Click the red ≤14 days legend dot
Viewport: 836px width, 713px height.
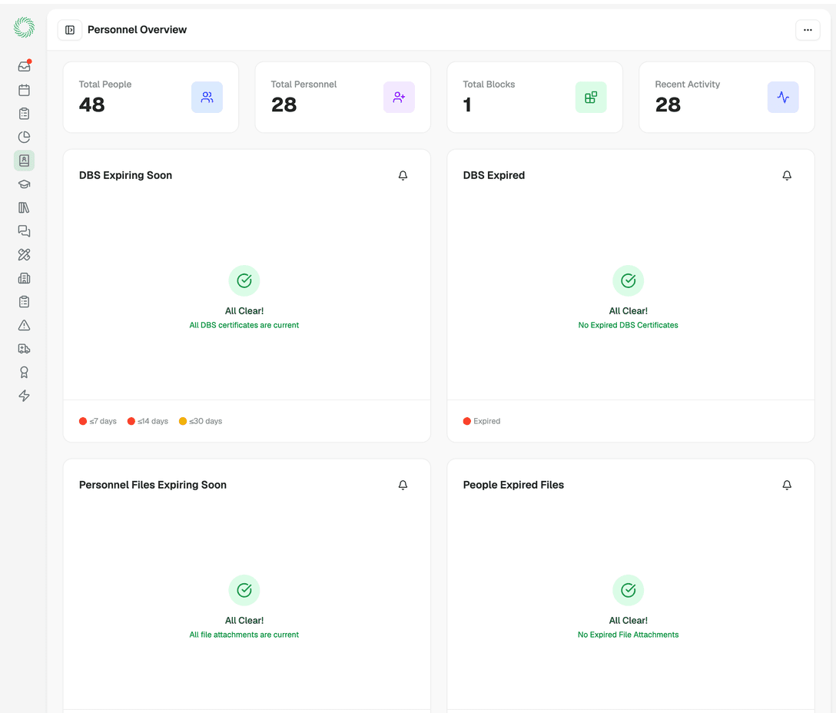click(x=131, y=421)
